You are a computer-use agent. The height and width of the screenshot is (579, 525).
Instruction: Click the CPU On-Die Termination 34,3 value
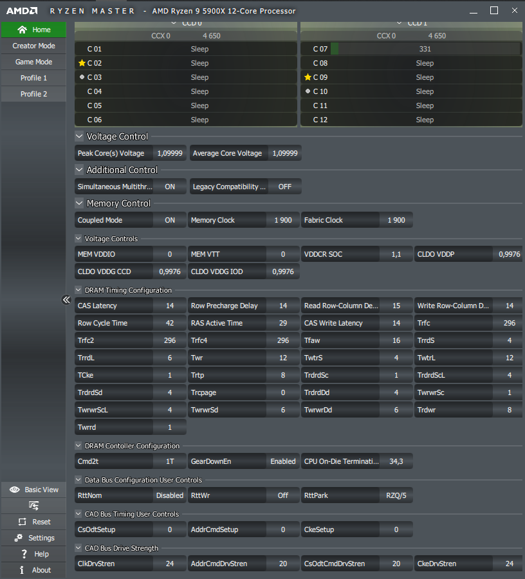(396, 461)
